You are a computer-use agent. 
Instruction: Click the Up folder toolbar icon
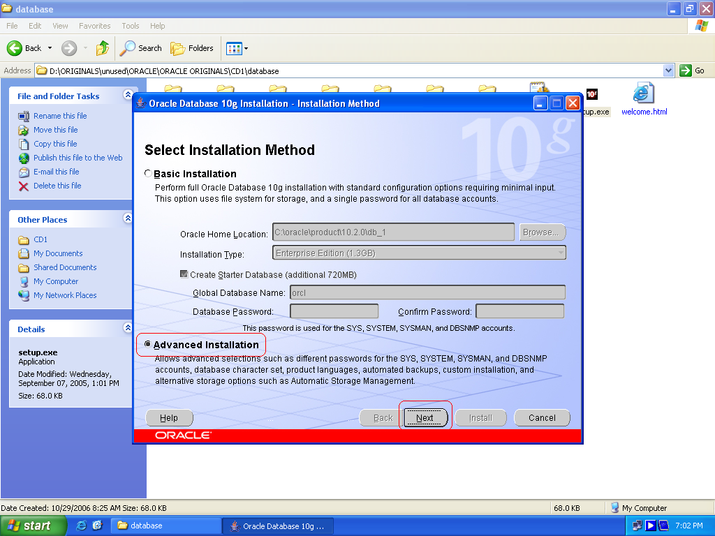pyautogui.click(x=103, y=48)
